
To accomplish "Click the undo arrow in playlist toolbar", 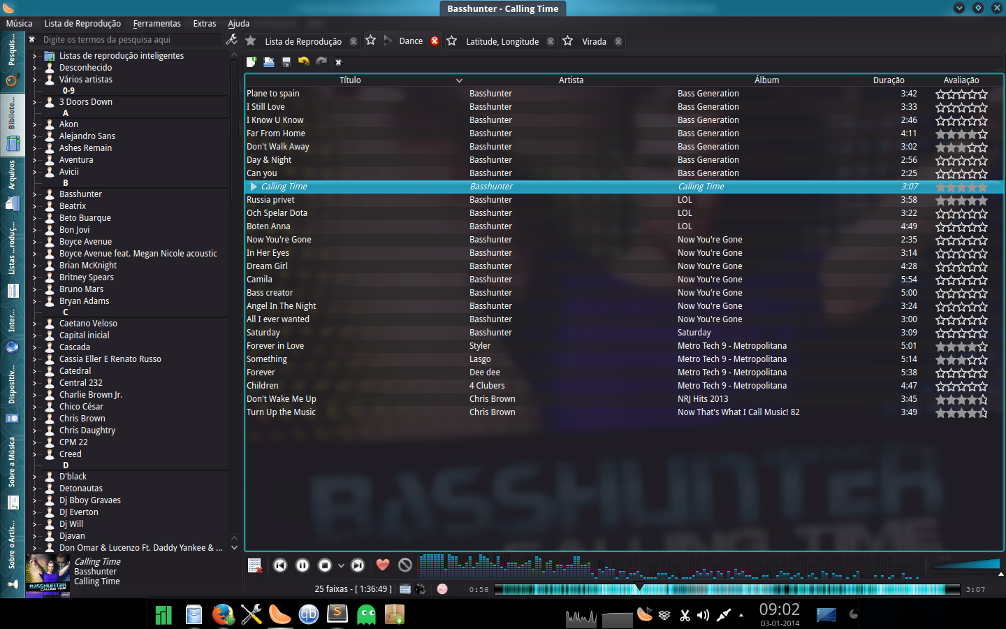I will pyautogui.click(x=303, y=62).
